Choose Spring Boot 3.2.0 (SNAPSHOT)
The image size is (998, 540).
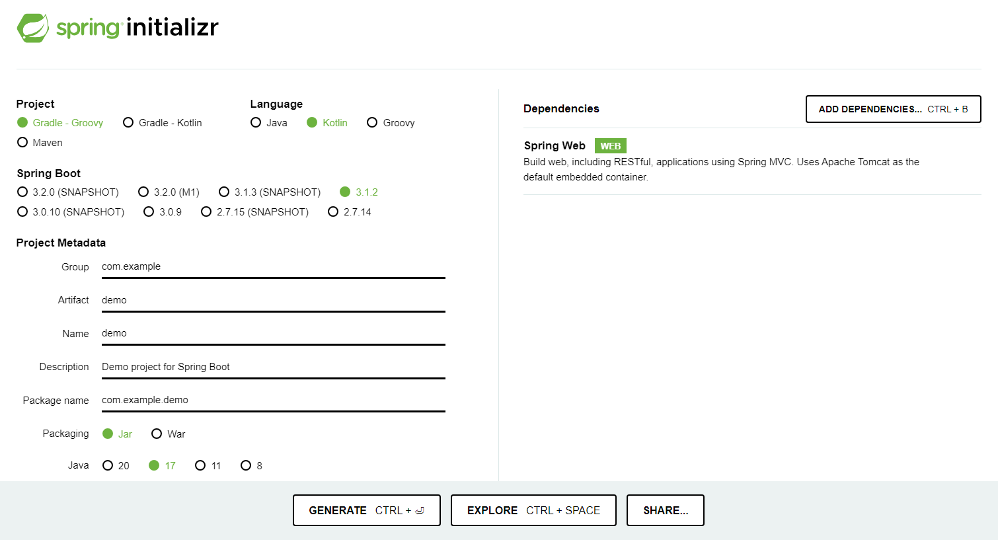(68, 192)
